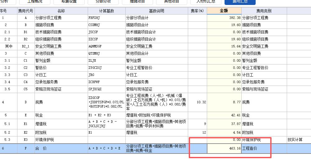Screen dimensions: 311x165
Task: Open the 分部分项 tab
Action: tap(103, 2)
